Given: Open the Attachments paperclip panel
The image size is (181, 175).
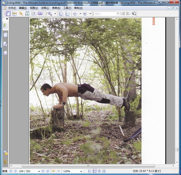Looking at the screenshot, I should [x=5, y=162].
